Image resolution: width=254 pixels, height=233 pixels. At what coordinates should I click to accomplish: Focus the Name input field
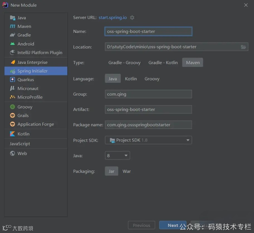tap(148, 31)
